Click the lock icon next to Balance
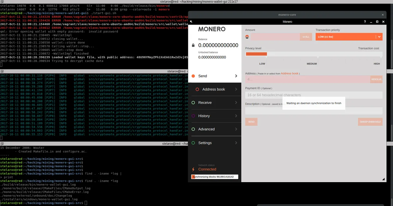This screenshot has width=393, height=206. pos(193,45)
